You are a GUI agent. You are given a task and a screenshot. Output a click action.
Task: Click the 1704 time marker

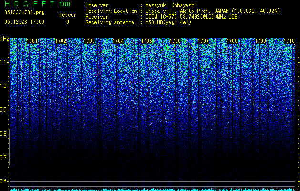118,41
